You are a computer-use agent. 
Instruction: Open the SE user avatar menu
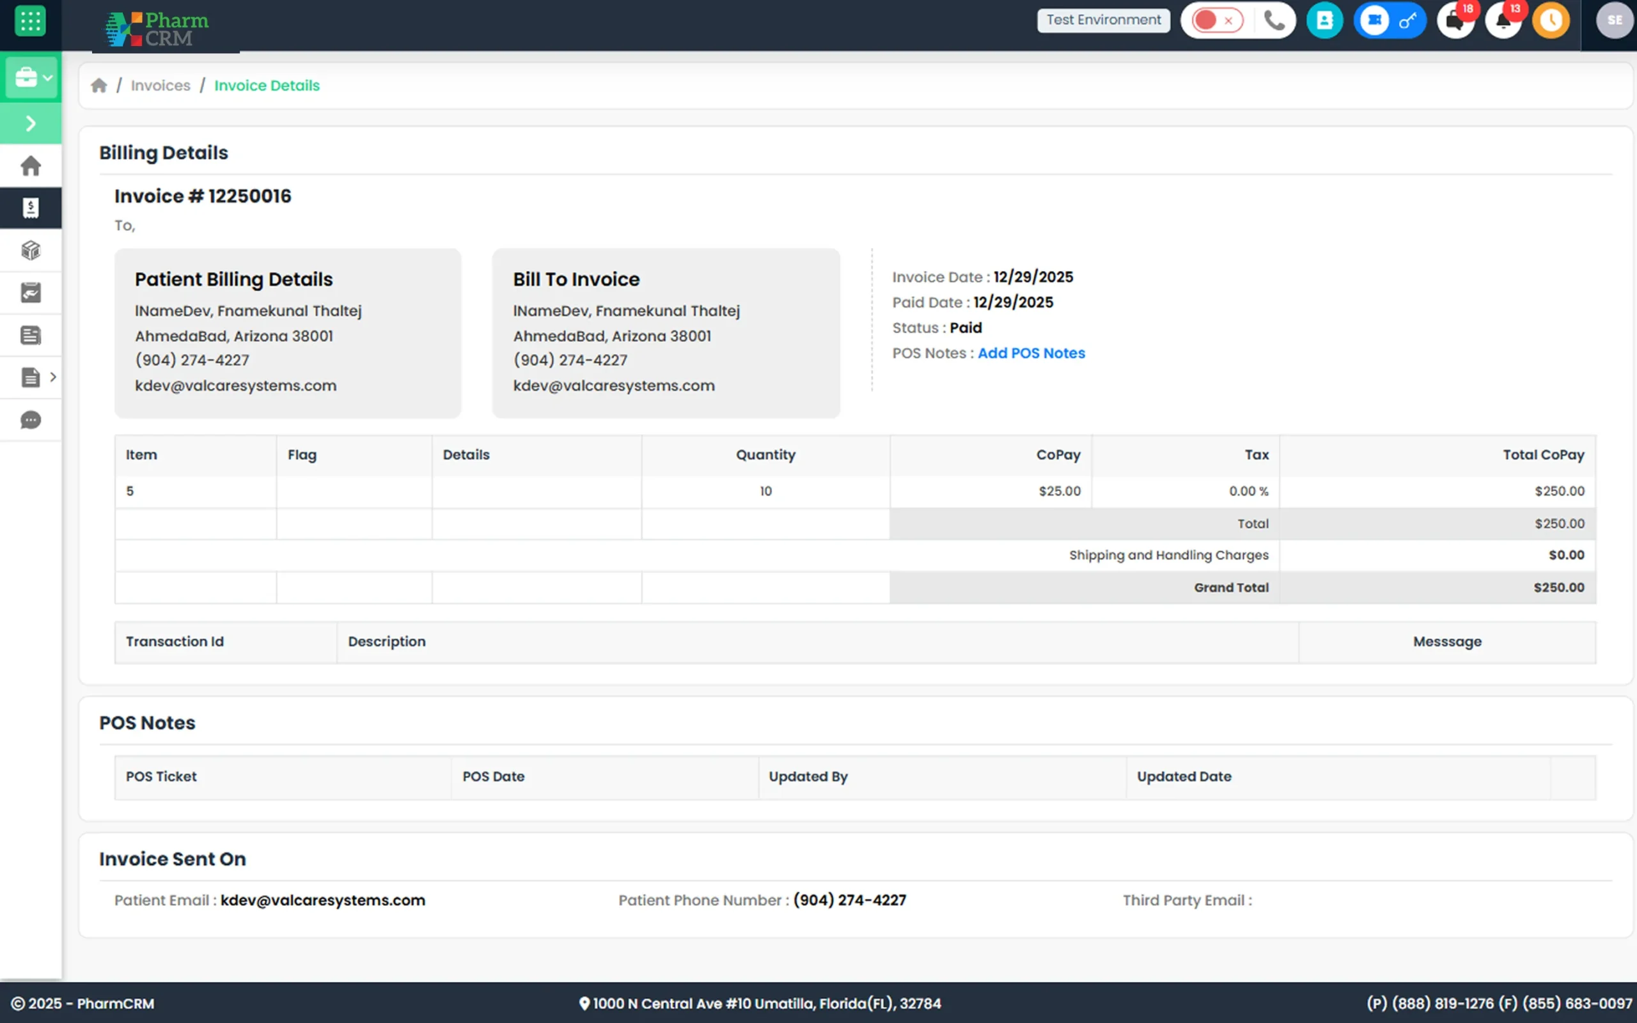point(1615,20)
